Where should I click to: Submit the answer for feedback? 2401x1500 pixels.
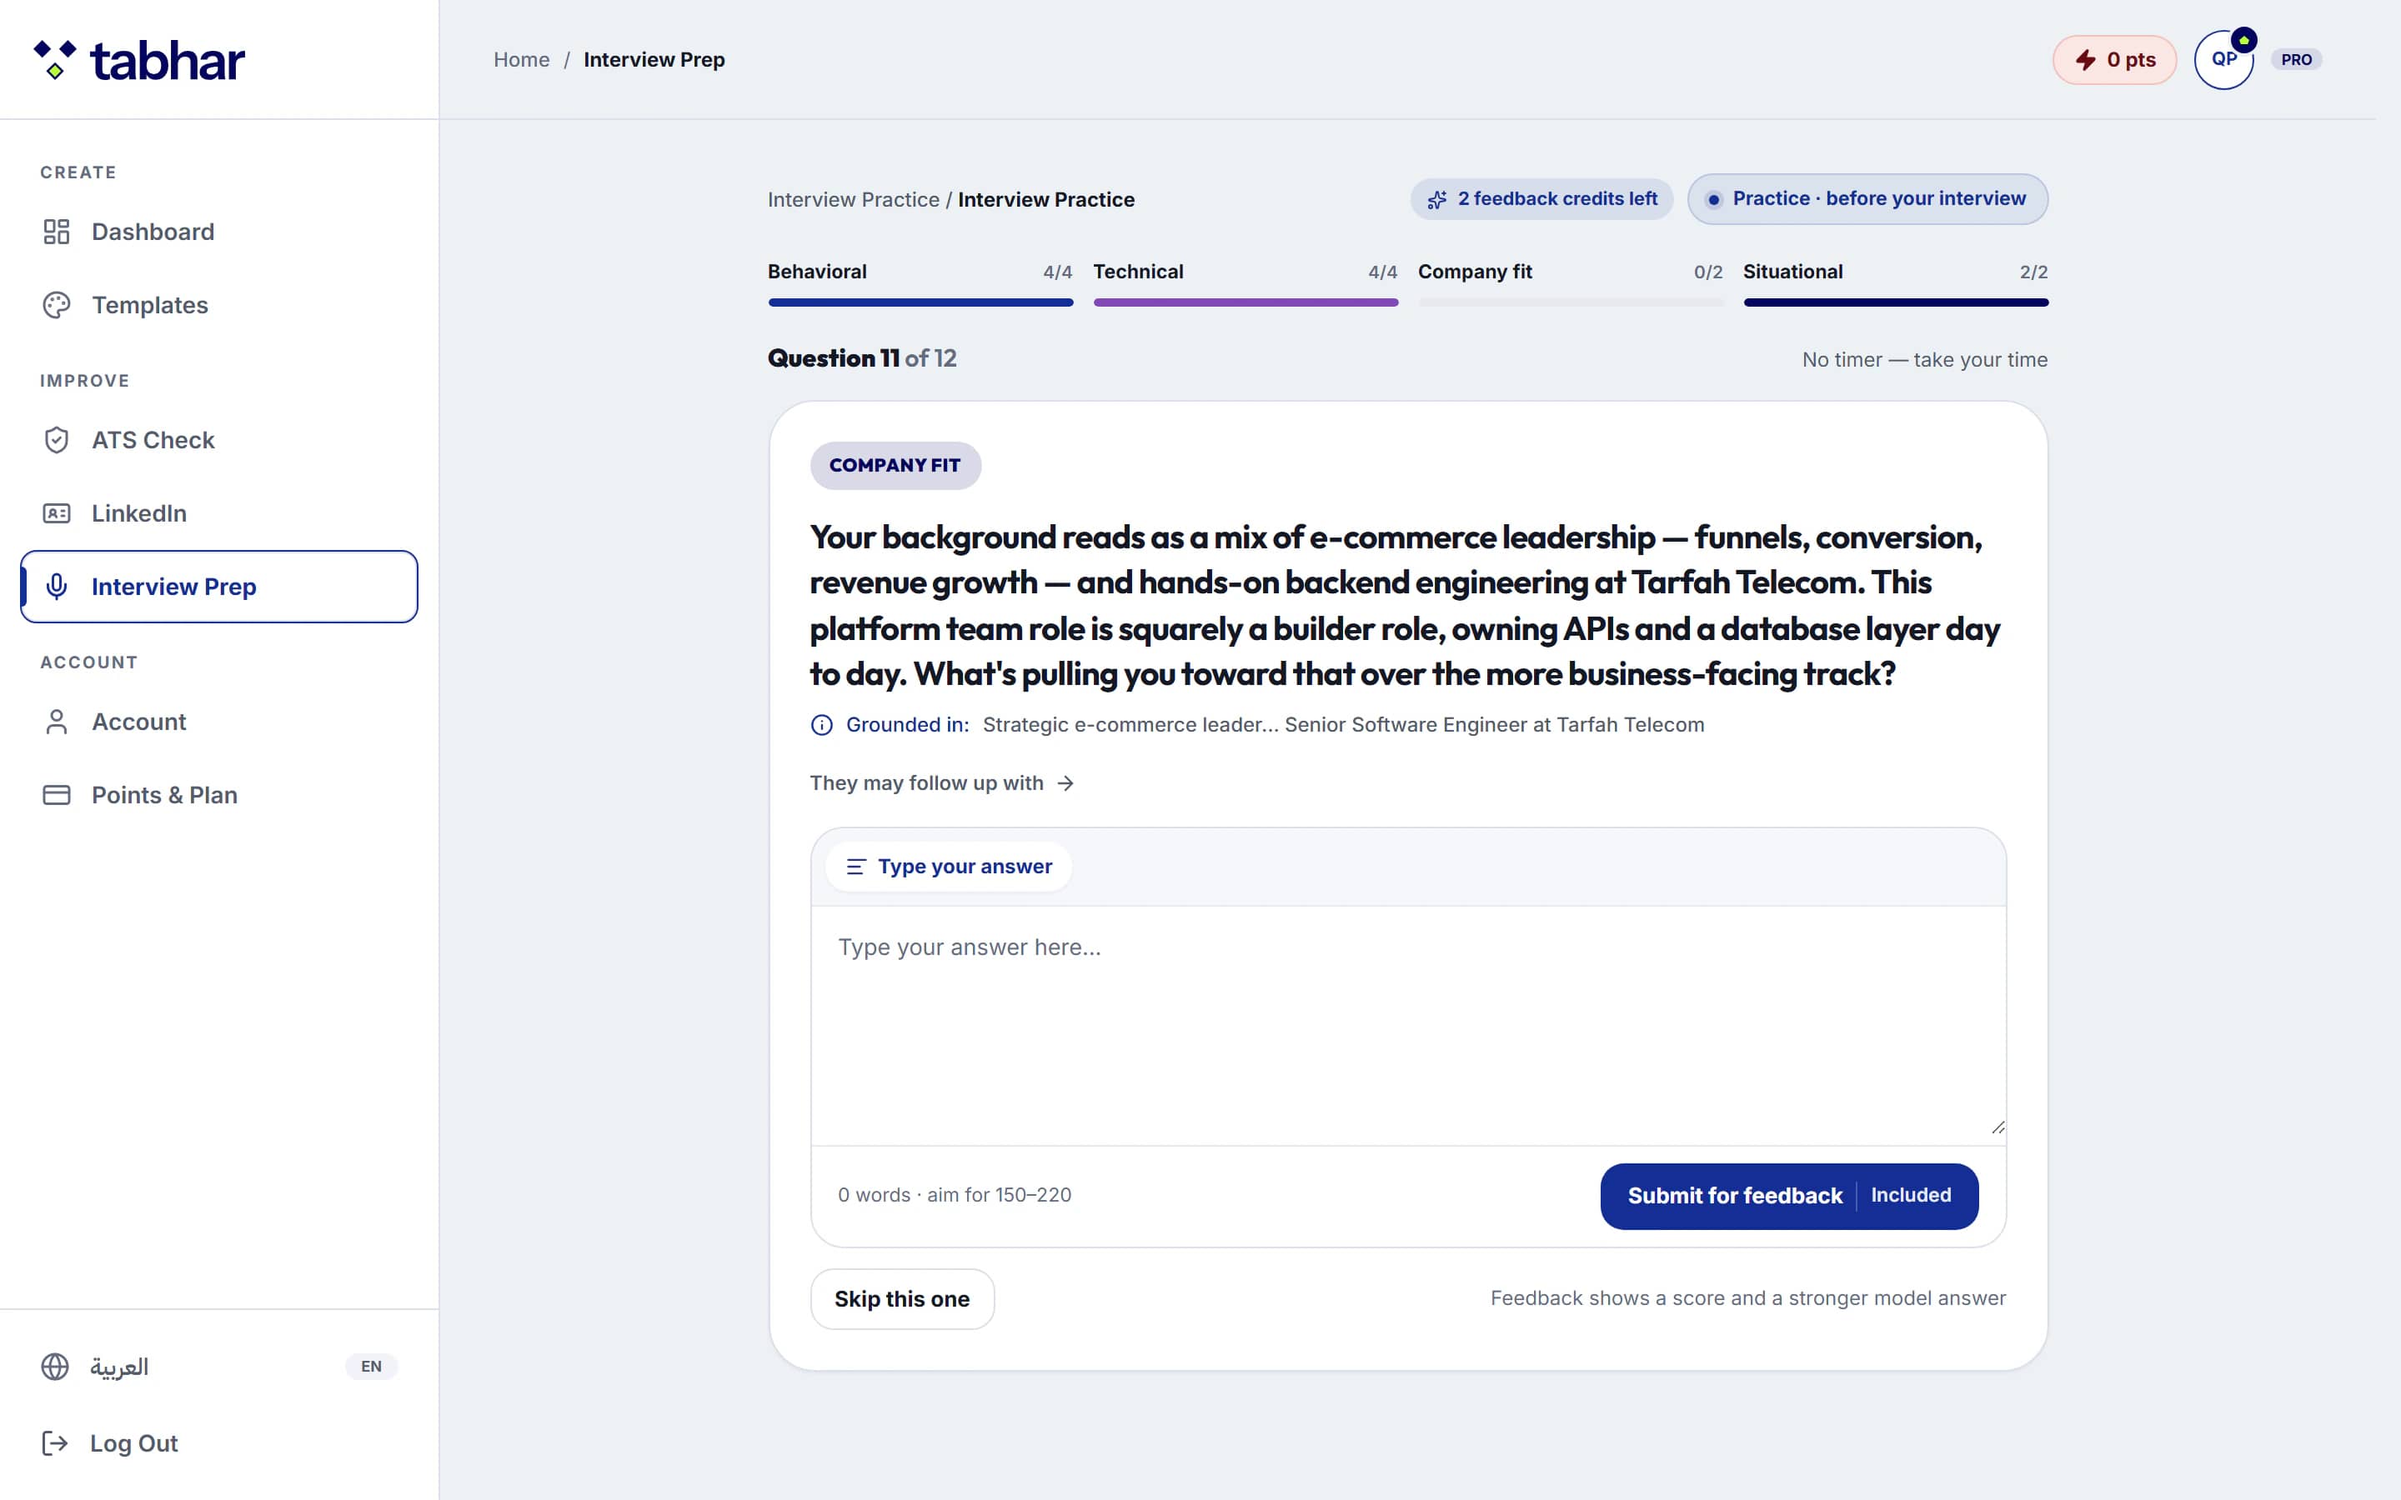coord(1789,1196)
